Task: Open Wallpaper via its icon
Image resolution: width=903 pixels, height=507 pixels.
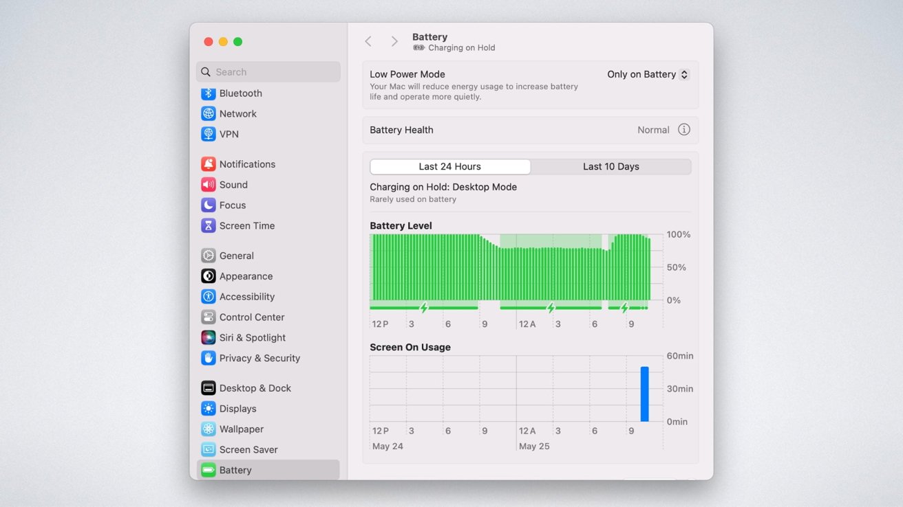Action: (x=209, y=429)
